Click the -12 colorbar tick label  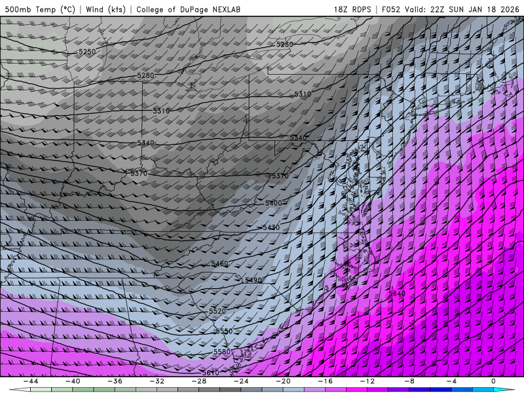point(367,381)
